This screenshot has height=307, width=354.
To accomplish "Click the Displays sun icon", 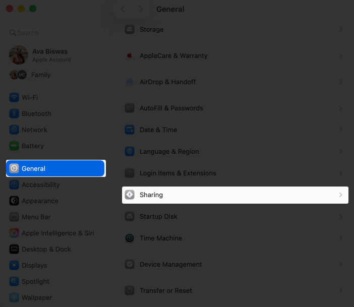I will 14,265.
